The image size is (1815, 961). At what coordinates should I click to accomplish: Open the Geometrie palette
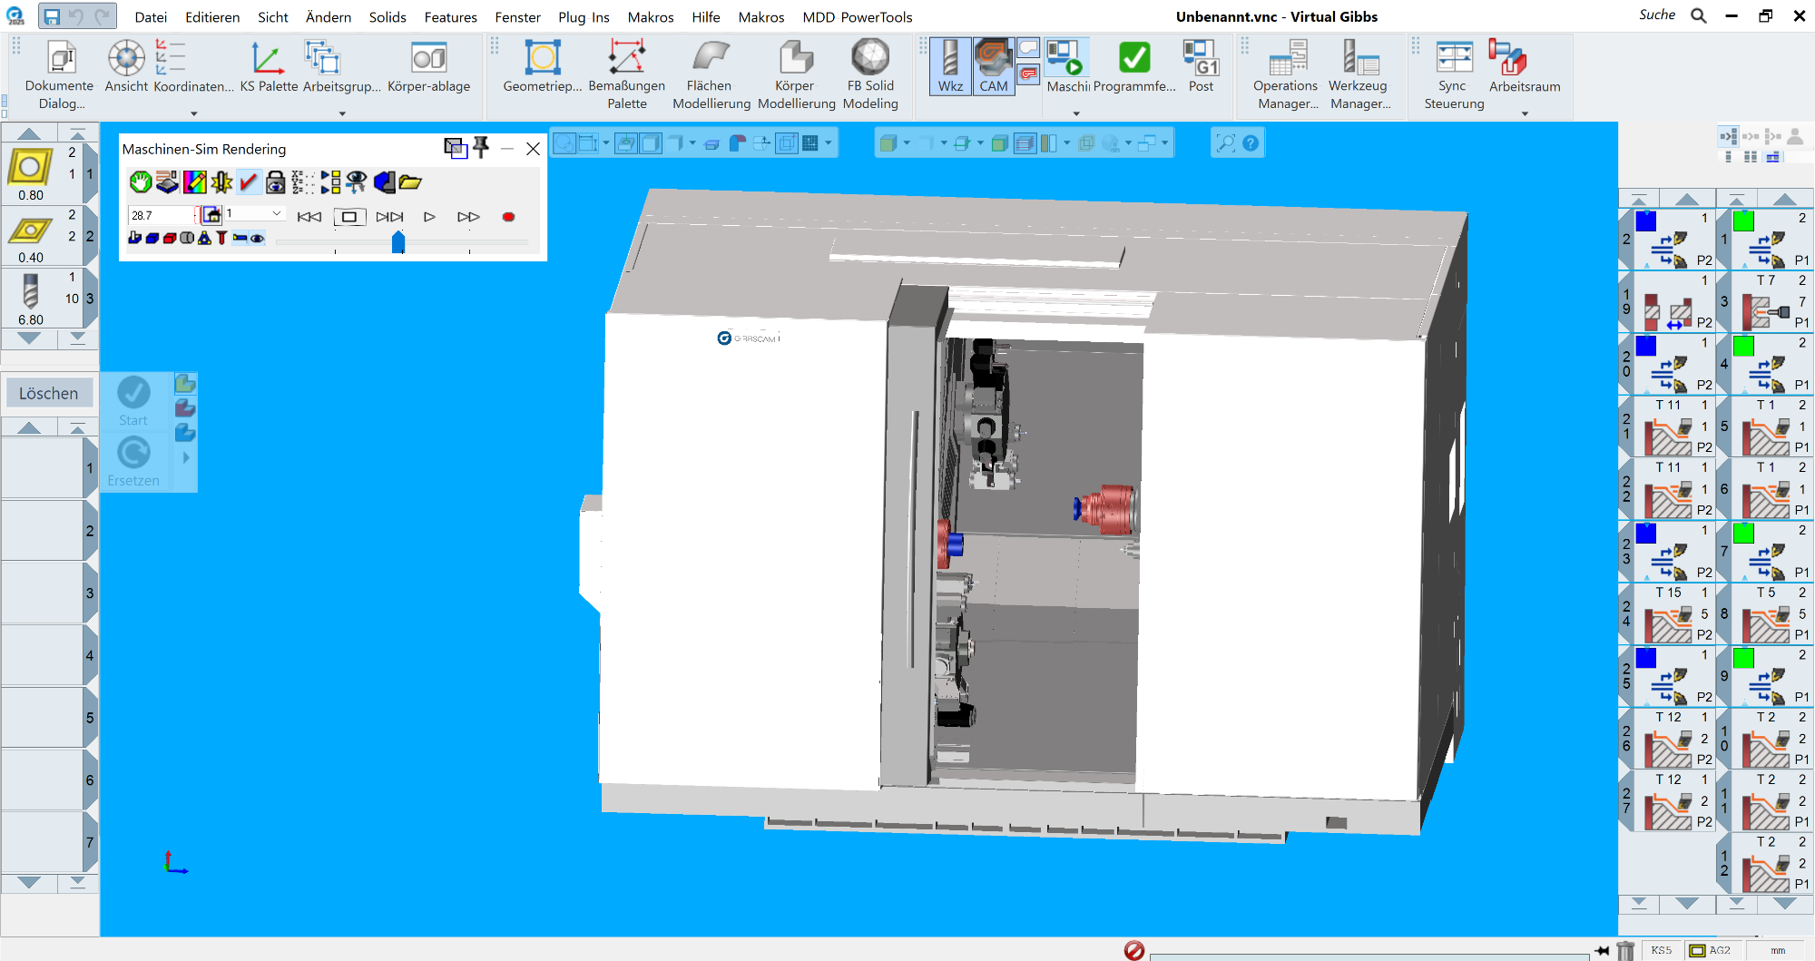[543, 68]
